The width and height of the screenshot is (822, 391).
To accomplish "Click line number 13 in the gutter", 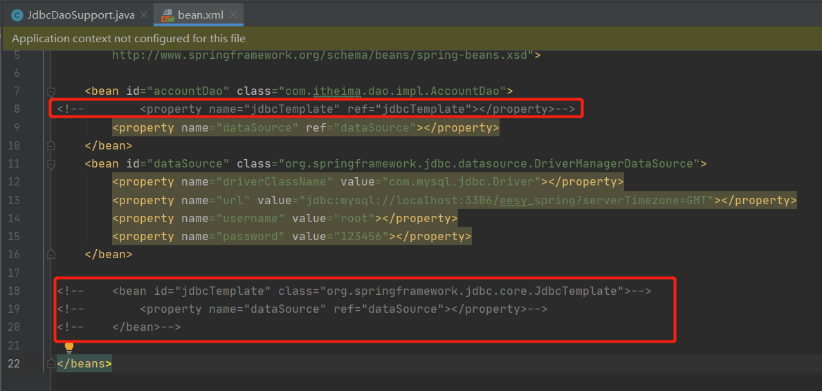I will coord(14,200).
